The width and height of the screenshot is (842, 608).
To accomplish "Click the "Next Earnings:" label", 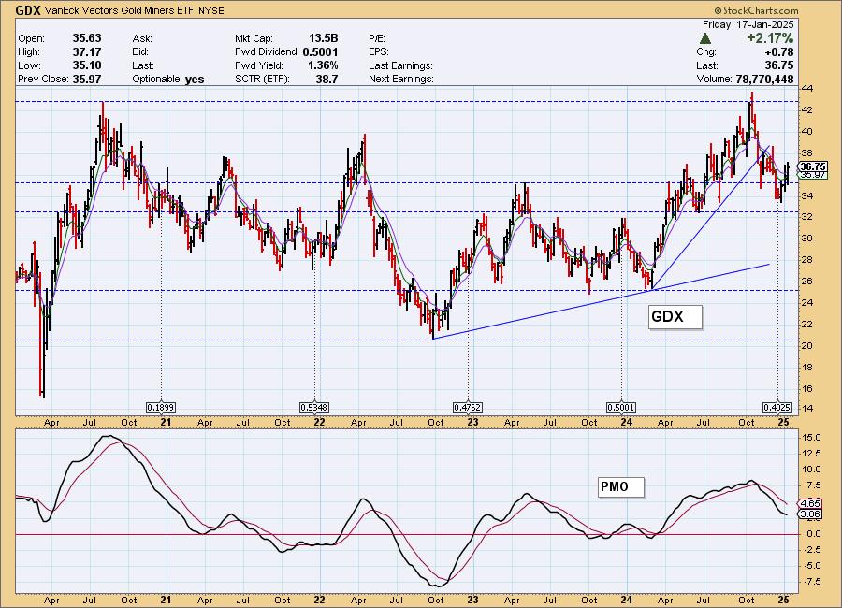I will pos(401,79).
